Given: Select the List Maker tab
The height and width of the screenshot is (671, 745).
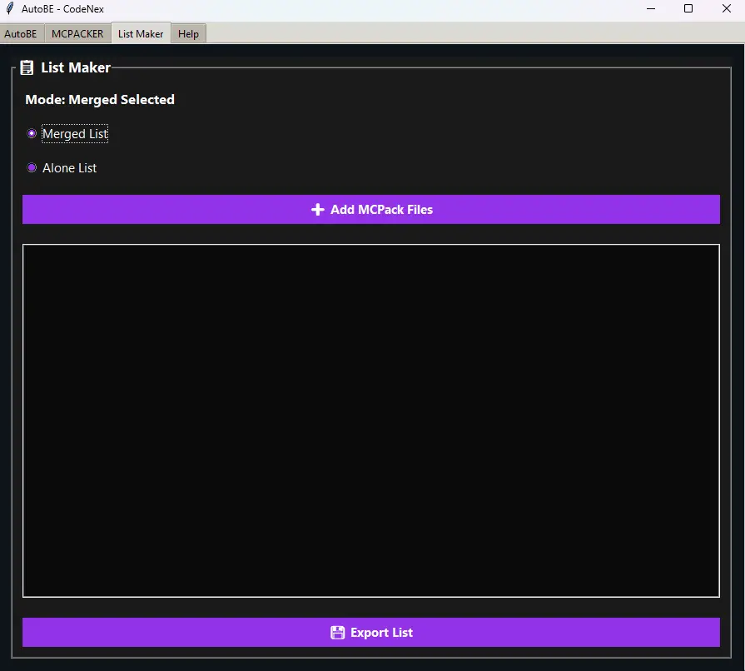Looking at the screenshot, I should click(x=141, y=34).
